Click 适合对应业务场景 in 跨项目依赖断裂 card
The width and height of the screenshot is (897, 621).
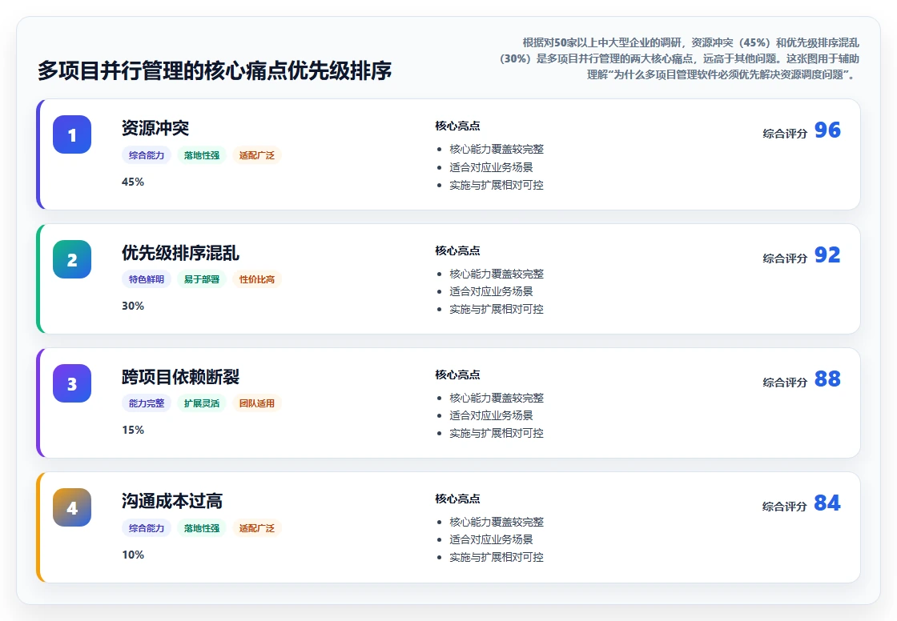point(492,415)
